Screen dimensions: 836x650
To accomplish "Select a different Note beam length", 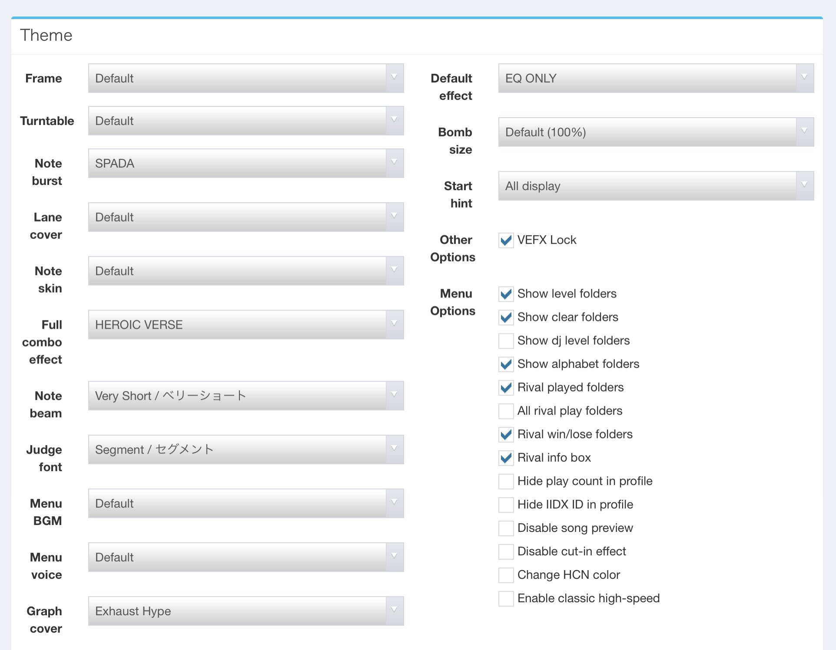I will pyautogui.click(x=246, y=396).
